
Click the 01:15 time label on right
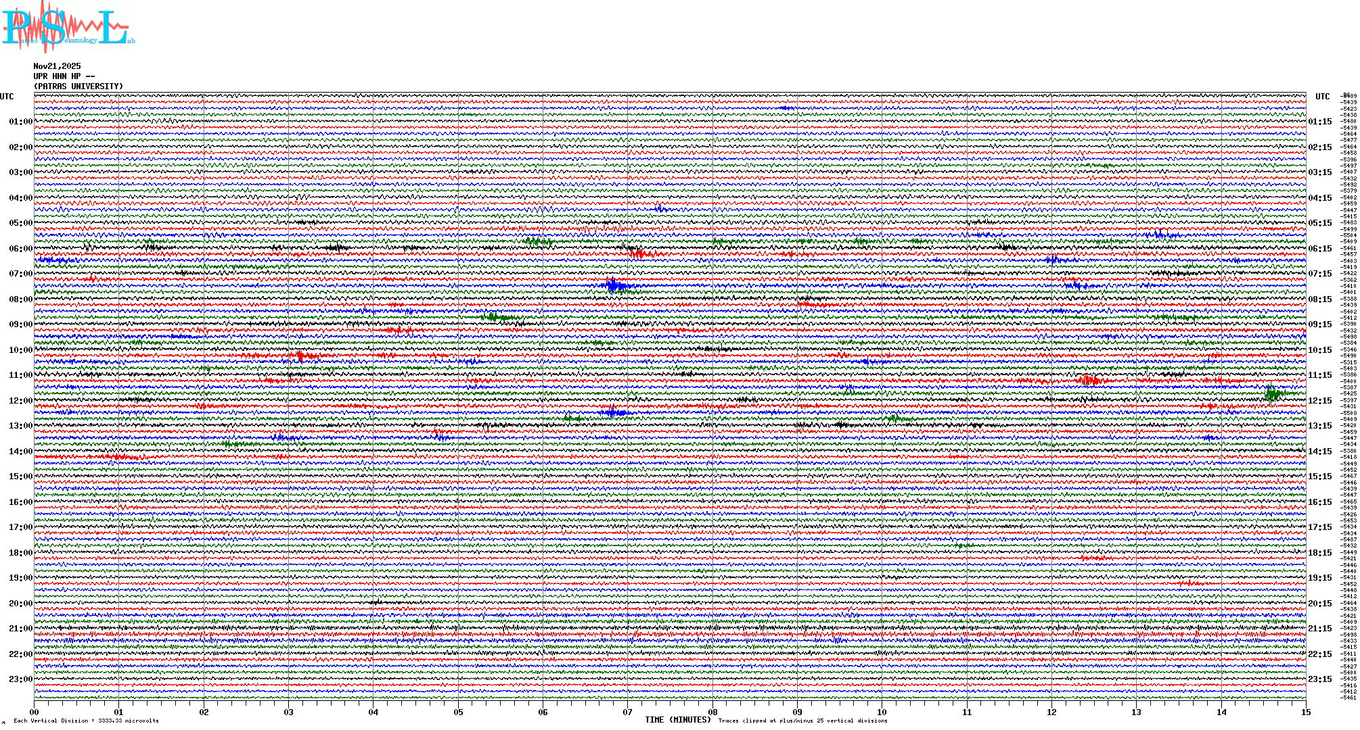click(1319, 122)
